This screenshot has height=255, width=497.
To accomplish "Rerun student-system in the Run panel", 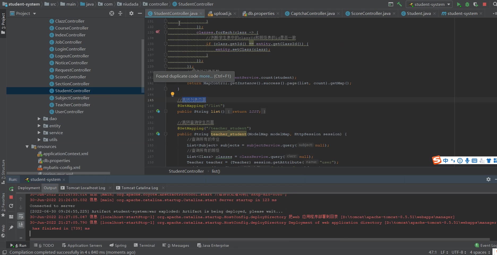I will (x=11, y=189).
